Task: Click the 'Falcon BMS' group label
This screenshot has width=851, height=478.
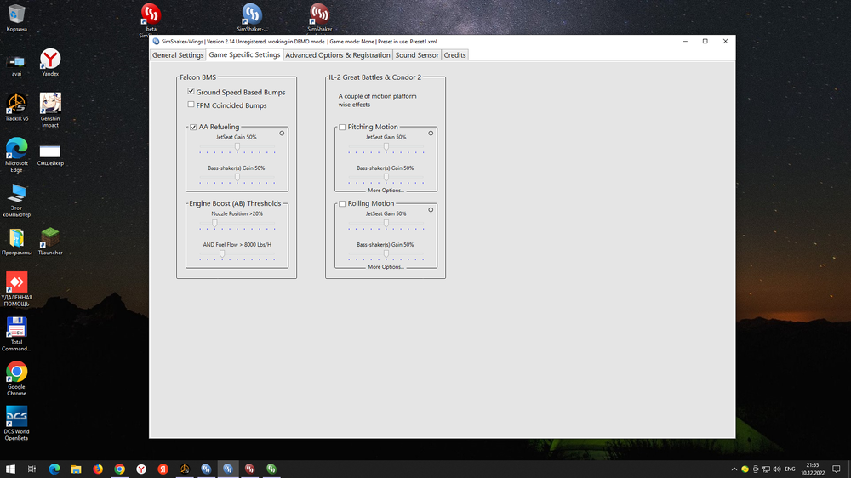Action: [x=198, y=77]
